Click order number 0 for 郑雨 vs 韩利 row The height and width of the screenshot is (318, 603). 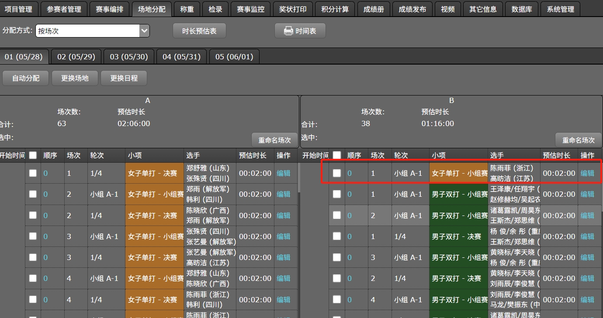pyautogui.click(x=45, y=194)
